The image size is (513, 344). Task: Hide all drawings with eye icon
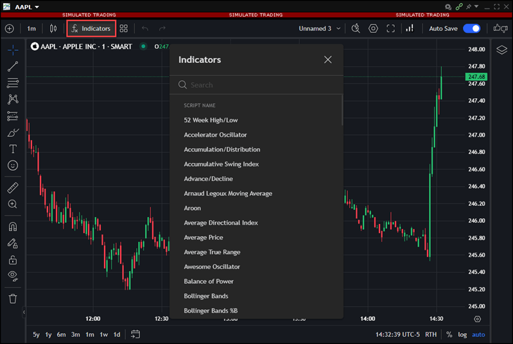(x=13, y=275)
